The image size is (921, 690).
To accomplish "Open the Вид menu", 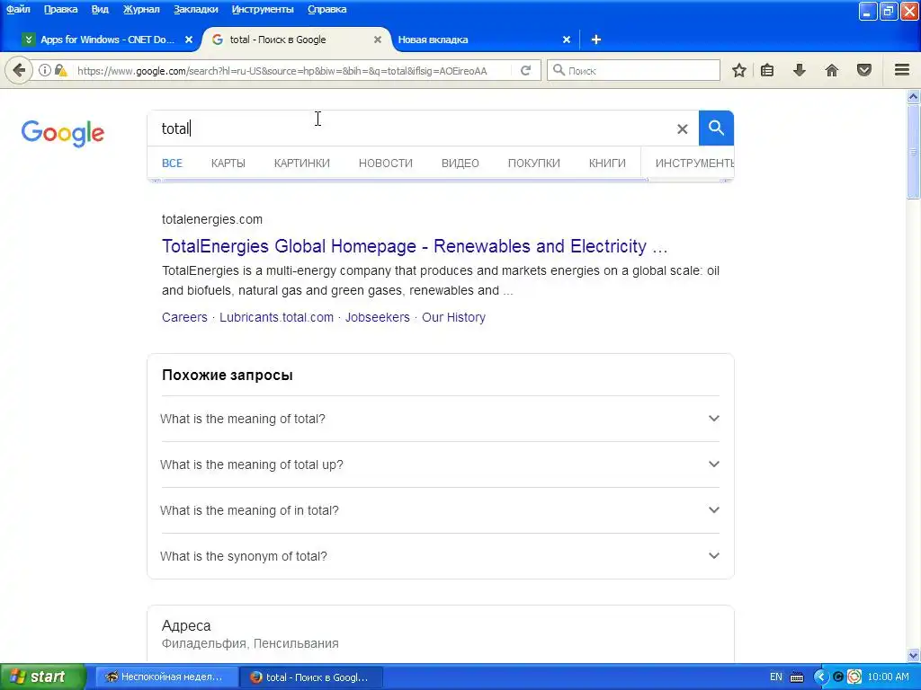I will coord(100,9).
